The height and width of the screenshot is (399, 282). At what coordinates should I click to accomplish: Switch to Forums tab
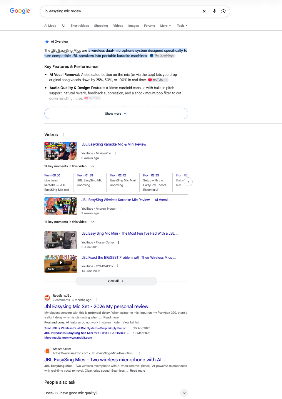click(x=149, y=26)
